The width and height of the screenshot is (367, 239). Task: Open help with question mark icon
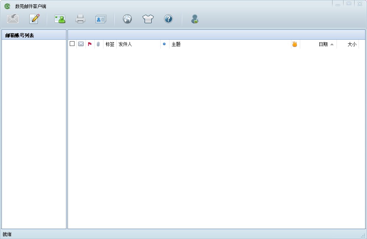[x=168, y=19]
